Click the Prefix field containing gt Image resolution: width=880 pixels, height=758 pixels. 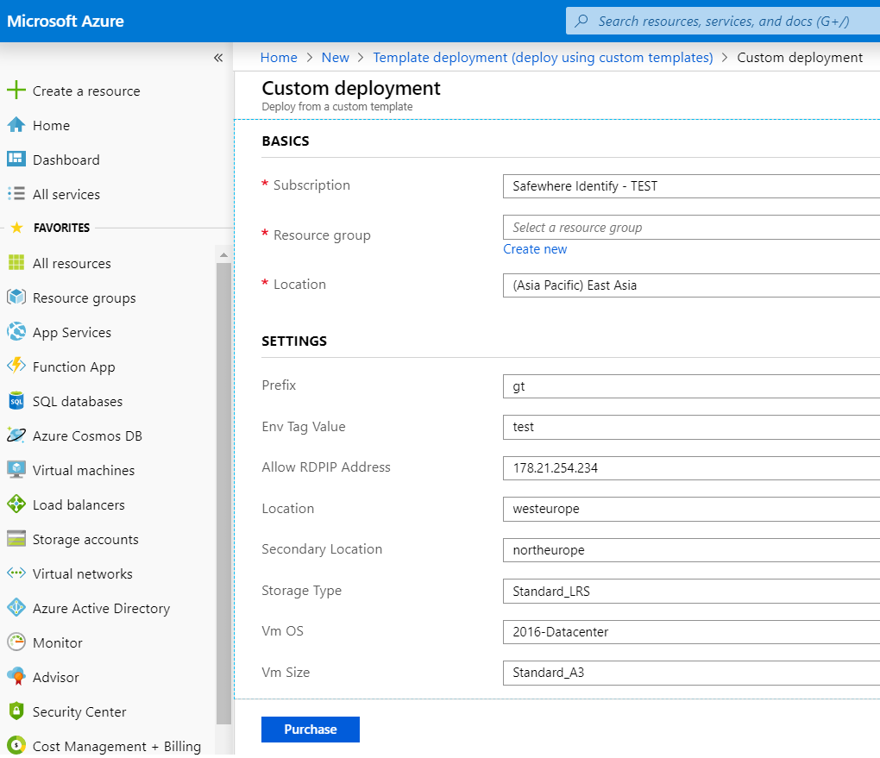691,386
